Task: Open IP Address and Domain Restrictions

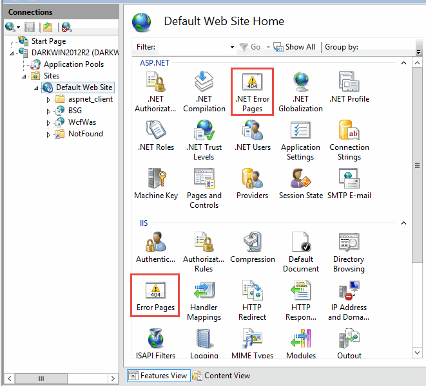Action: point(349,300)
